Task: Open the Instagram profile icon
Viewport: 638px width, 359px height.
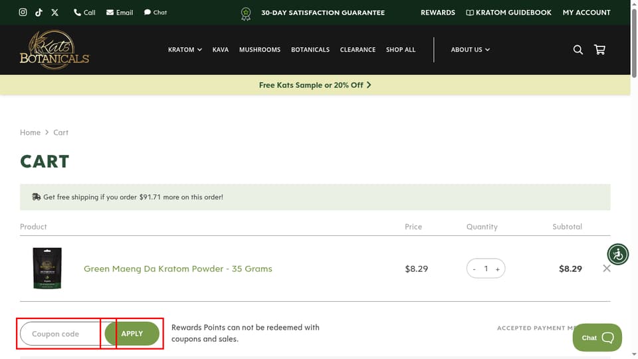Action: coord(23,12)
